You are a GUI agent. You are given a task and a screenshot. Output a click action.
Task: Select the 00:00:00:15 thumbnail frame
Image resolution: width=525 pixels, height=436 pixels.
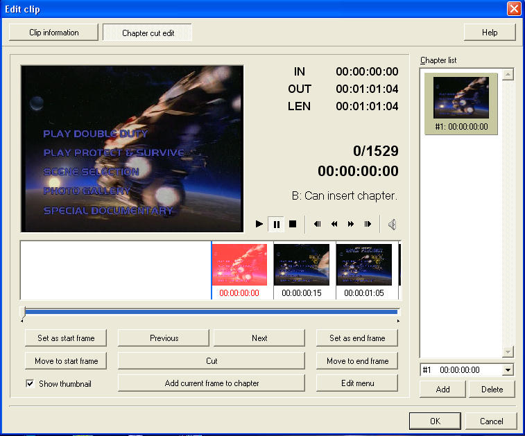click(302, 265)
